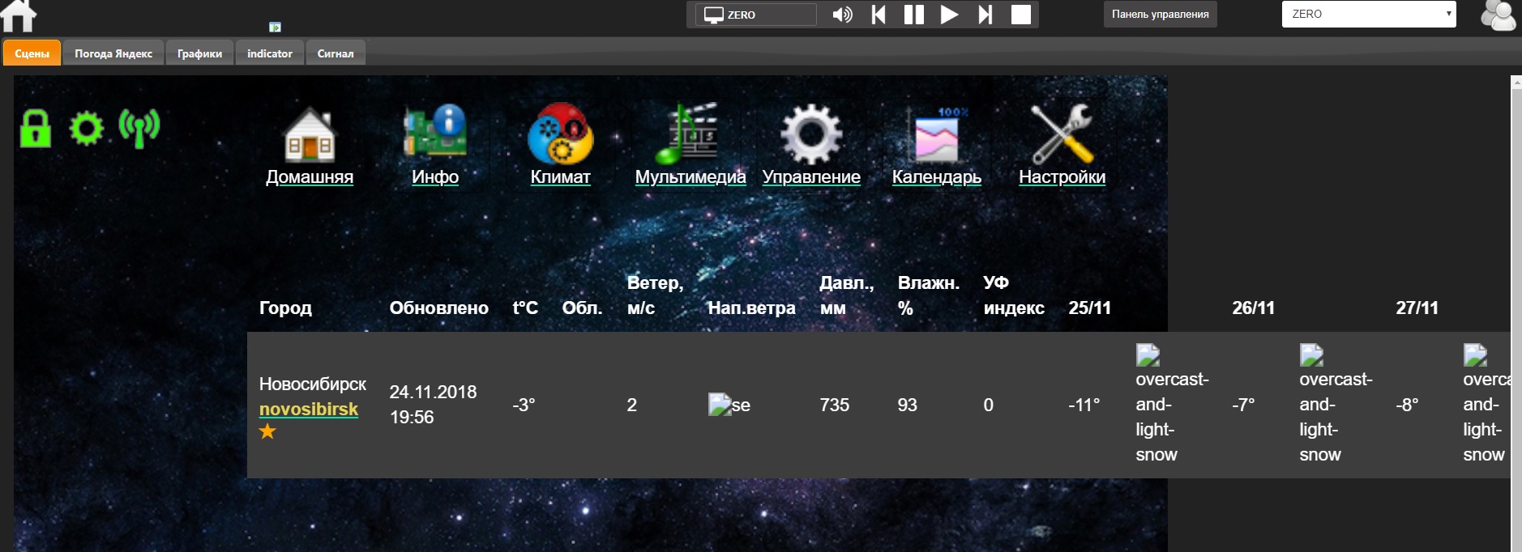Open the Панель управления control panel
The height and width of the screenshot is (552, 1522).
[1160, 14]
